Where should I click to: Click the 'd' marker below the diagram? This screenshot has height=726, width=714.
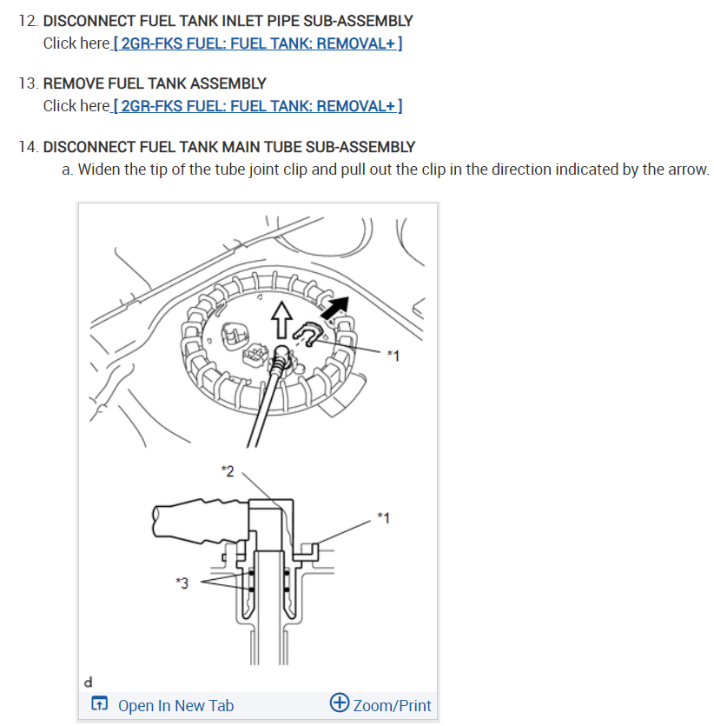click(88, 682)
